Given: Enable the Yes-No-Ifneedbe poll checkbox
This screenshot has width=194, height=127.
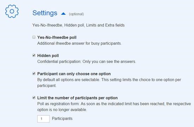Looking at the screenshot, I should point(34,37).
